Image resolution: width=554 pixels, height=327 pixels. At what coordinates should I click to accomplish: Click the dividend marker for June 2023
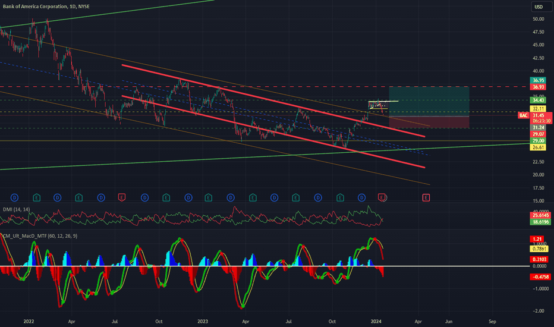[274, 197]
